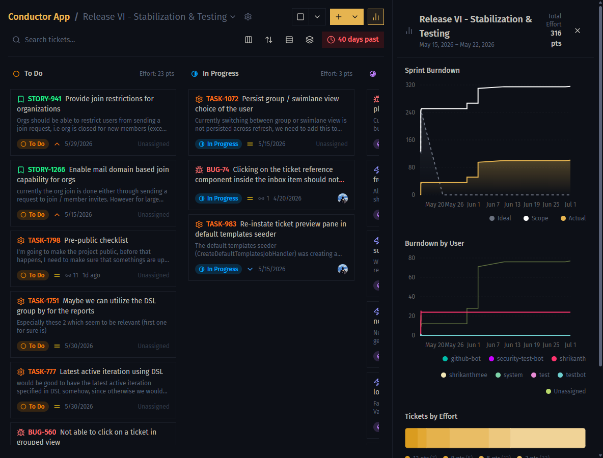The height and width of the screenshot is (458, 603).
Task: Change In Progress status on TASK-1072
Action: click(218, 144)
